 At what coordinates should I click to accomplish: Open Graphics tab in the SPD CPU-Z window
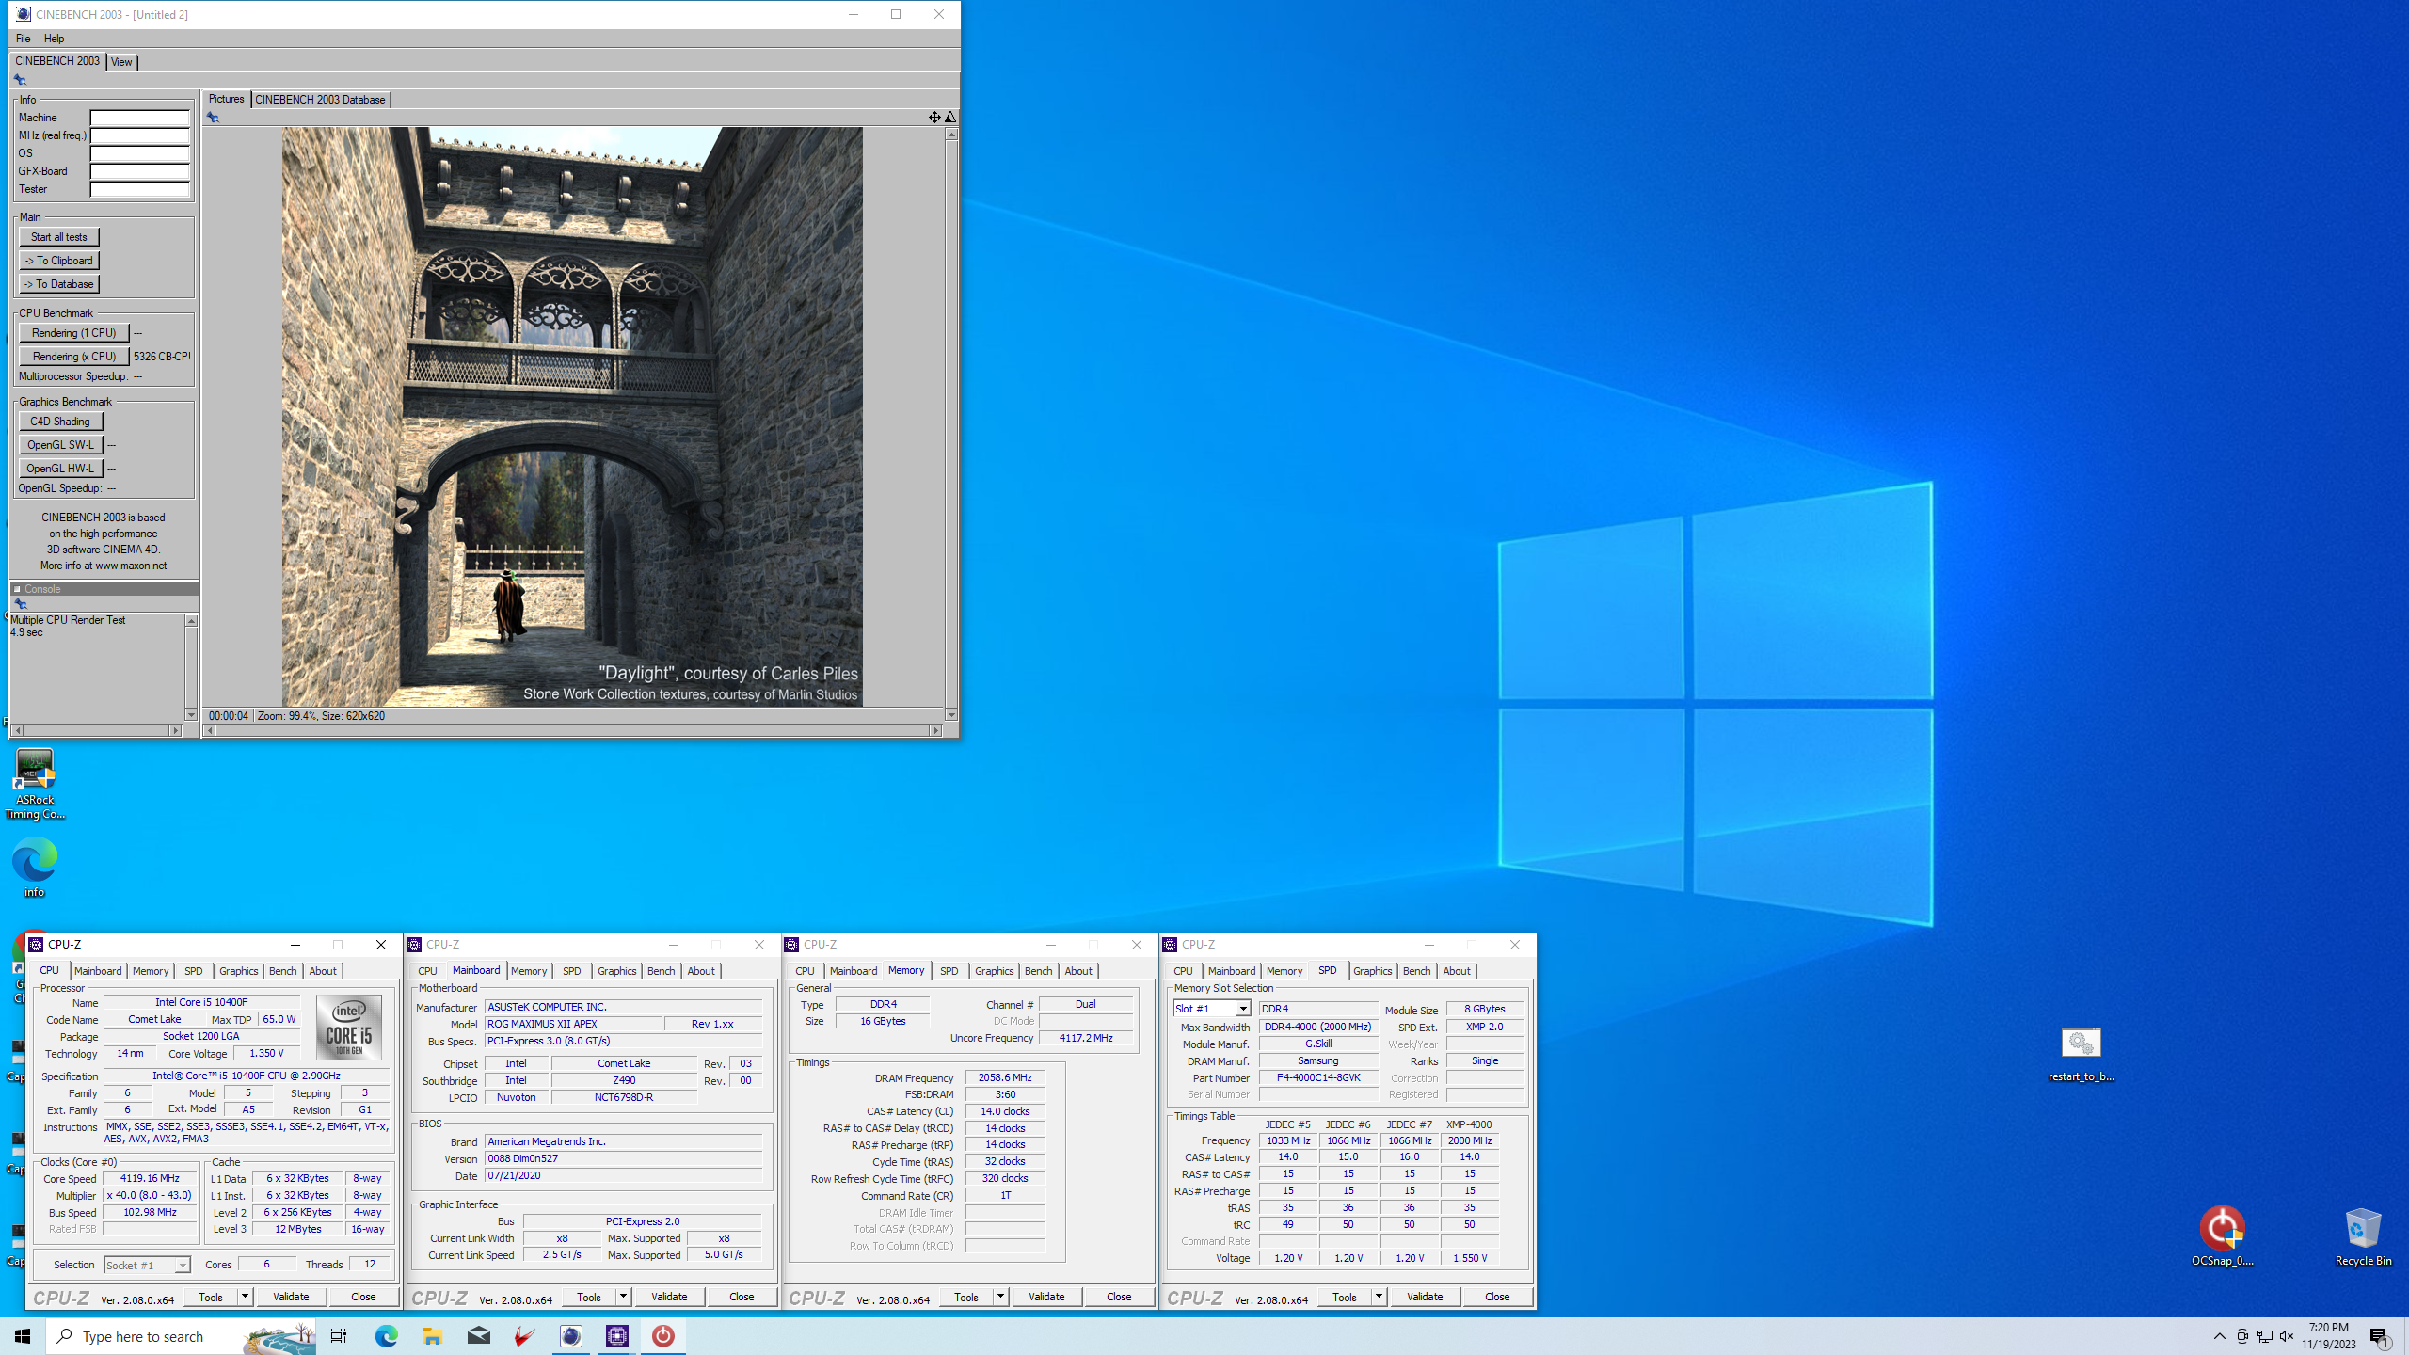pos(1372,971)
